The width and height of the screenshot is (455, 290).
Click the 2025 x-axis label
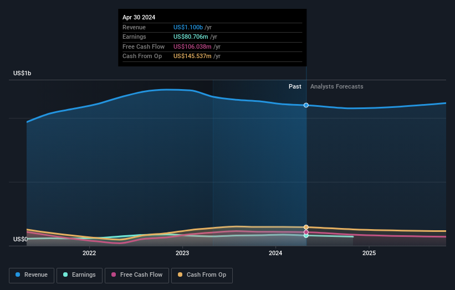click(369, 253)
